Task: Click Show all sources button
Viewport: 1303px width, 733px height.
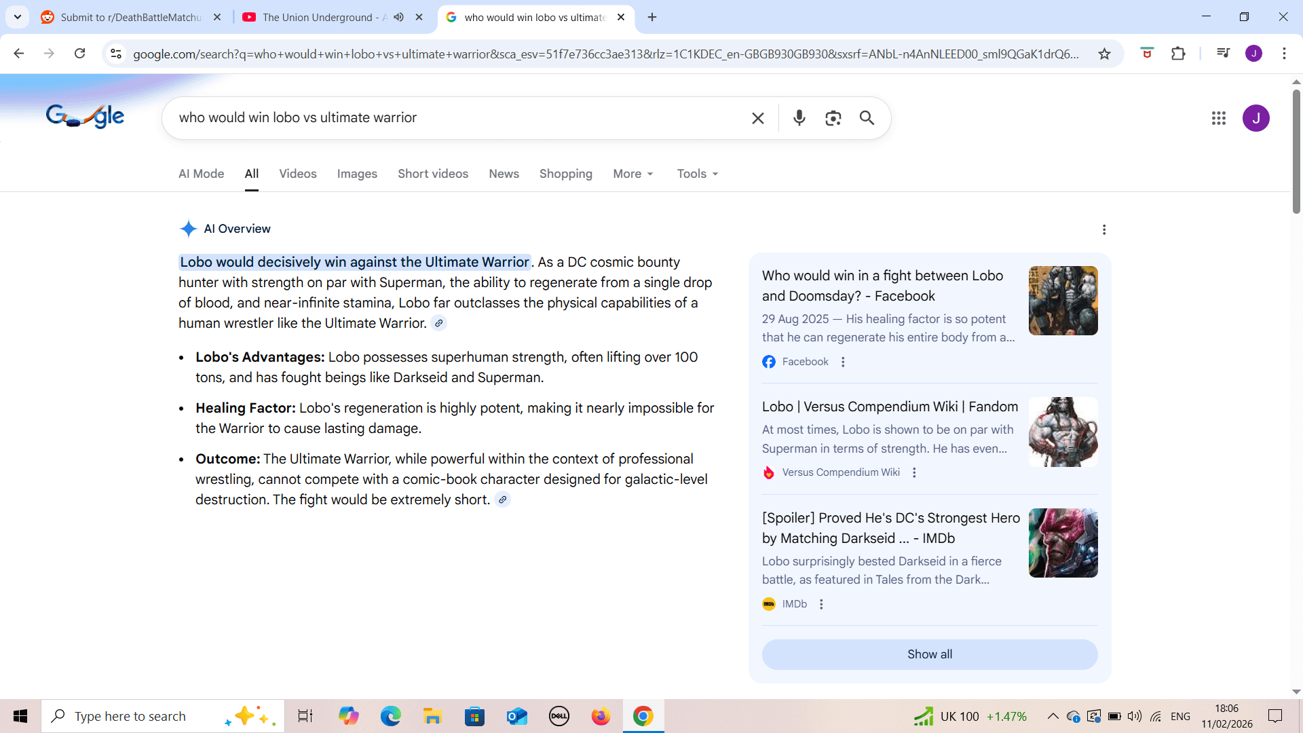Action: click(930, 655)
